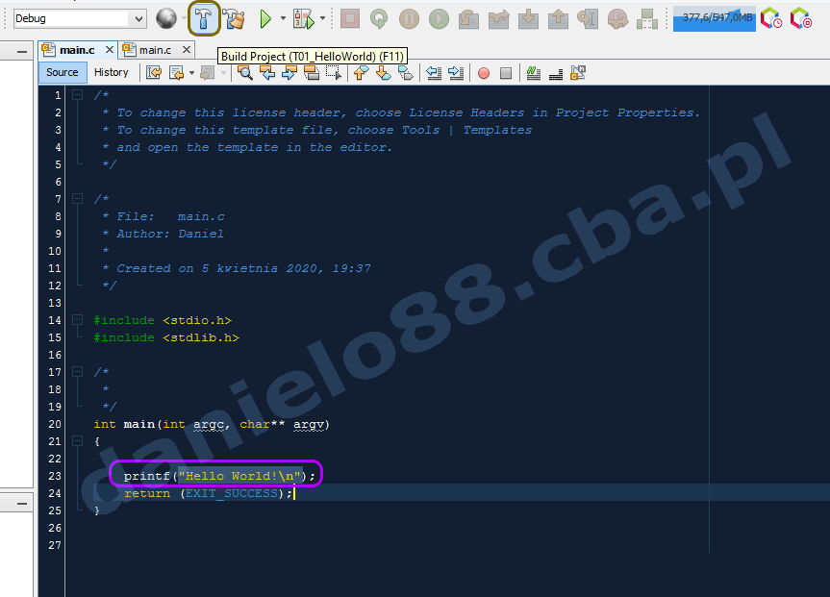The image size is (830, 597).
Task: Run the project with the green play icon
Action: coord(265,18)
